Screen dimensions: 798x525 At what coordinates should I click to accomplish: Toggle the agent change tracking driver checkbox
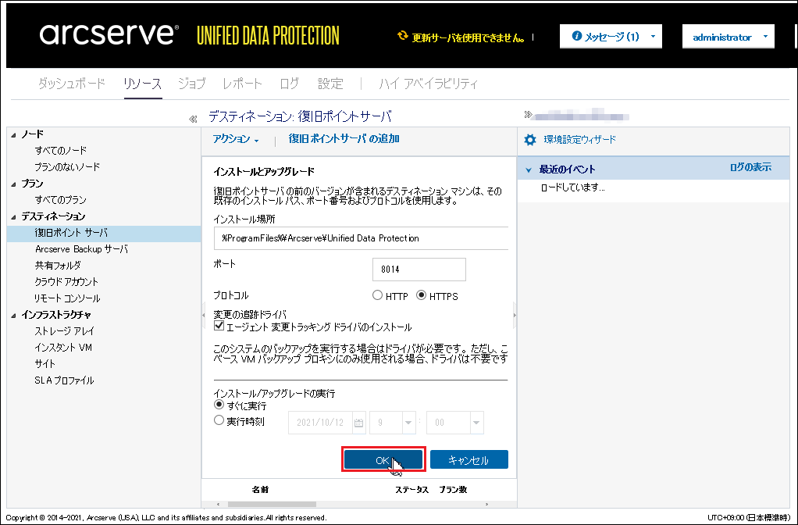tap(219, 326)
